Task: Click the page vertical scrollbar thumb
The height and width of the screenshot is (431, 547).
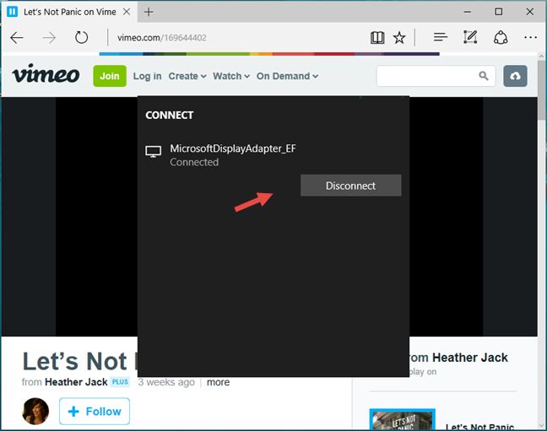Action: pyautogui.click(x=542, y=89)
